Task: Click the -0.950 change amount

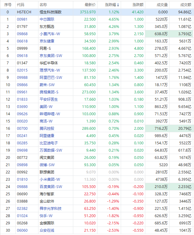Action: pos(138,216)
